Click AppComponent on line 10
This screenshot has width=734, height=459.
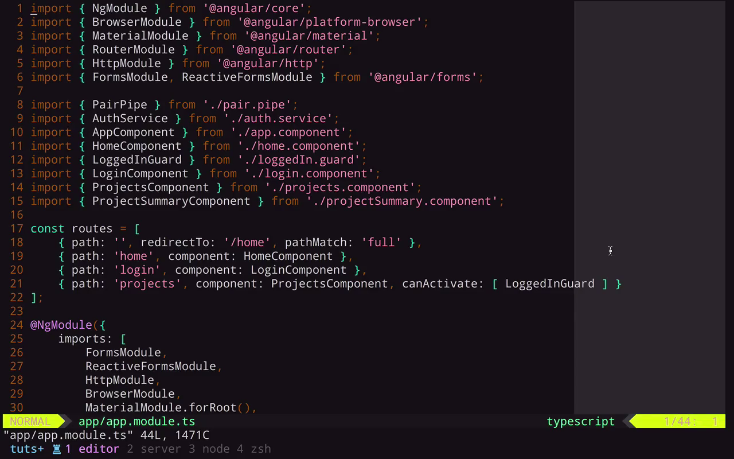[134, 132]
